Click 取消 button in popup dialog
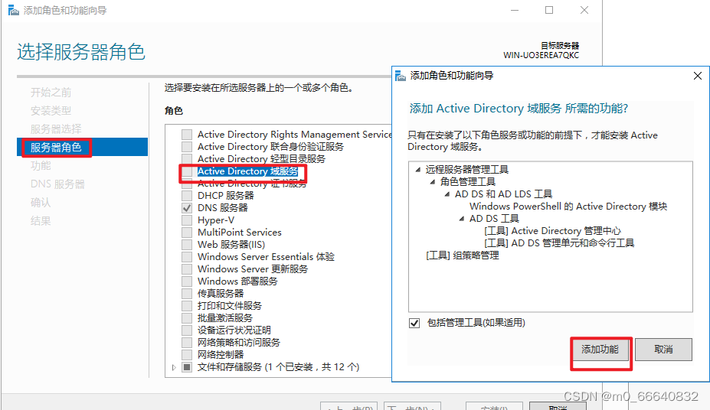 pyautogui.click(x=663, y=350)
